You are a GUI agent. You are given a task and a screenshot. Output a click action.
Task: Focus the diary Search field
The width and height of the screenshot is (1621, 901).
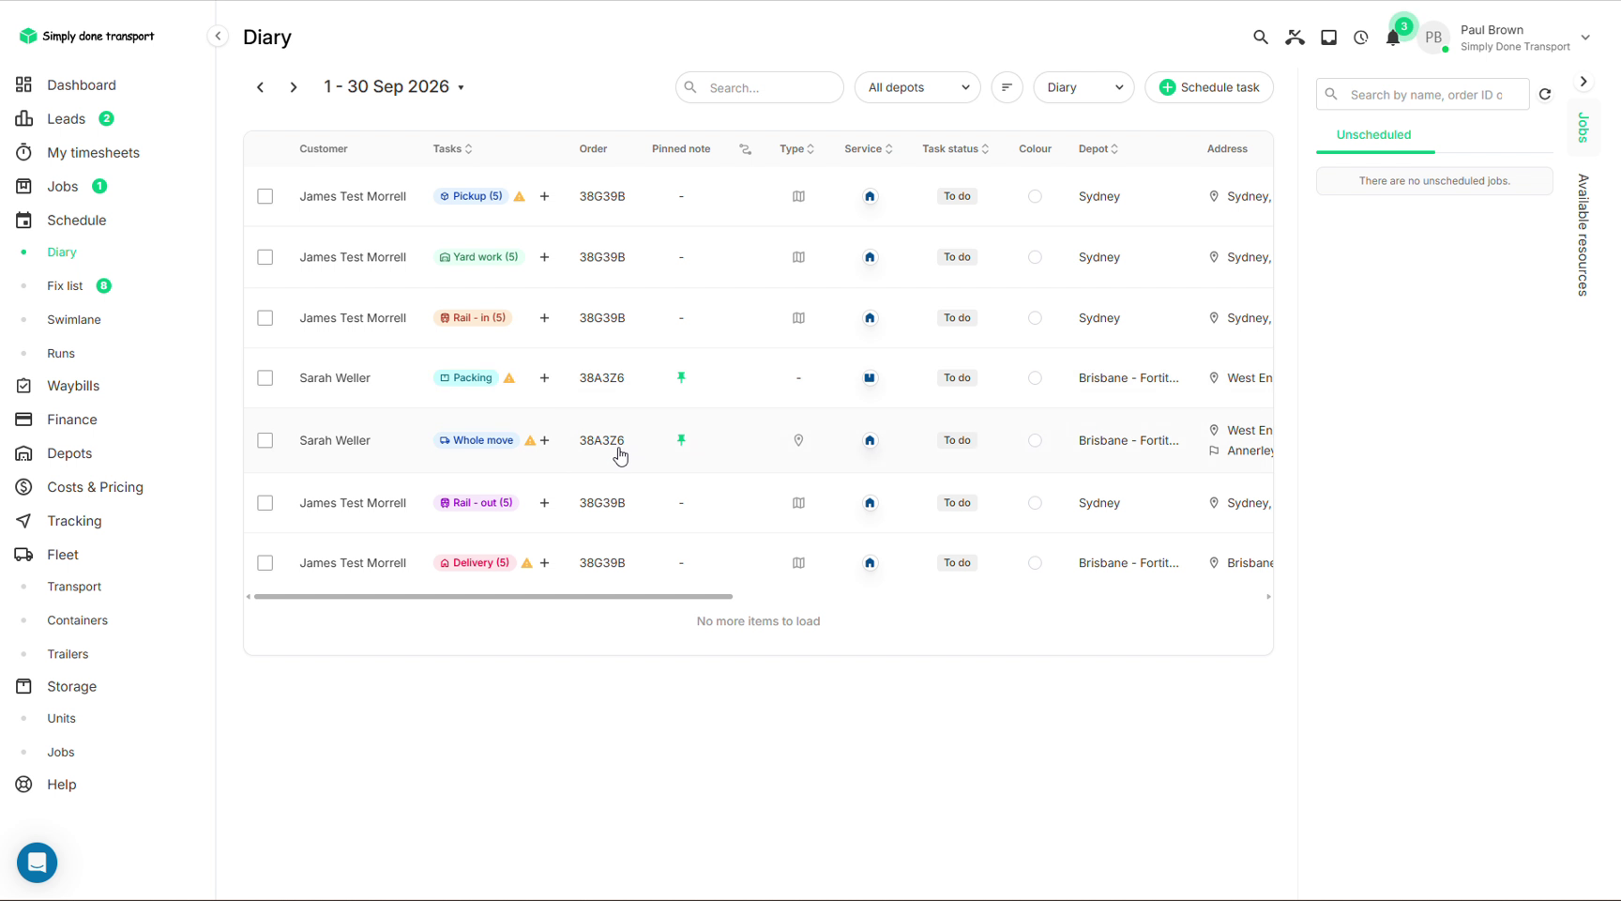[760, 87]
